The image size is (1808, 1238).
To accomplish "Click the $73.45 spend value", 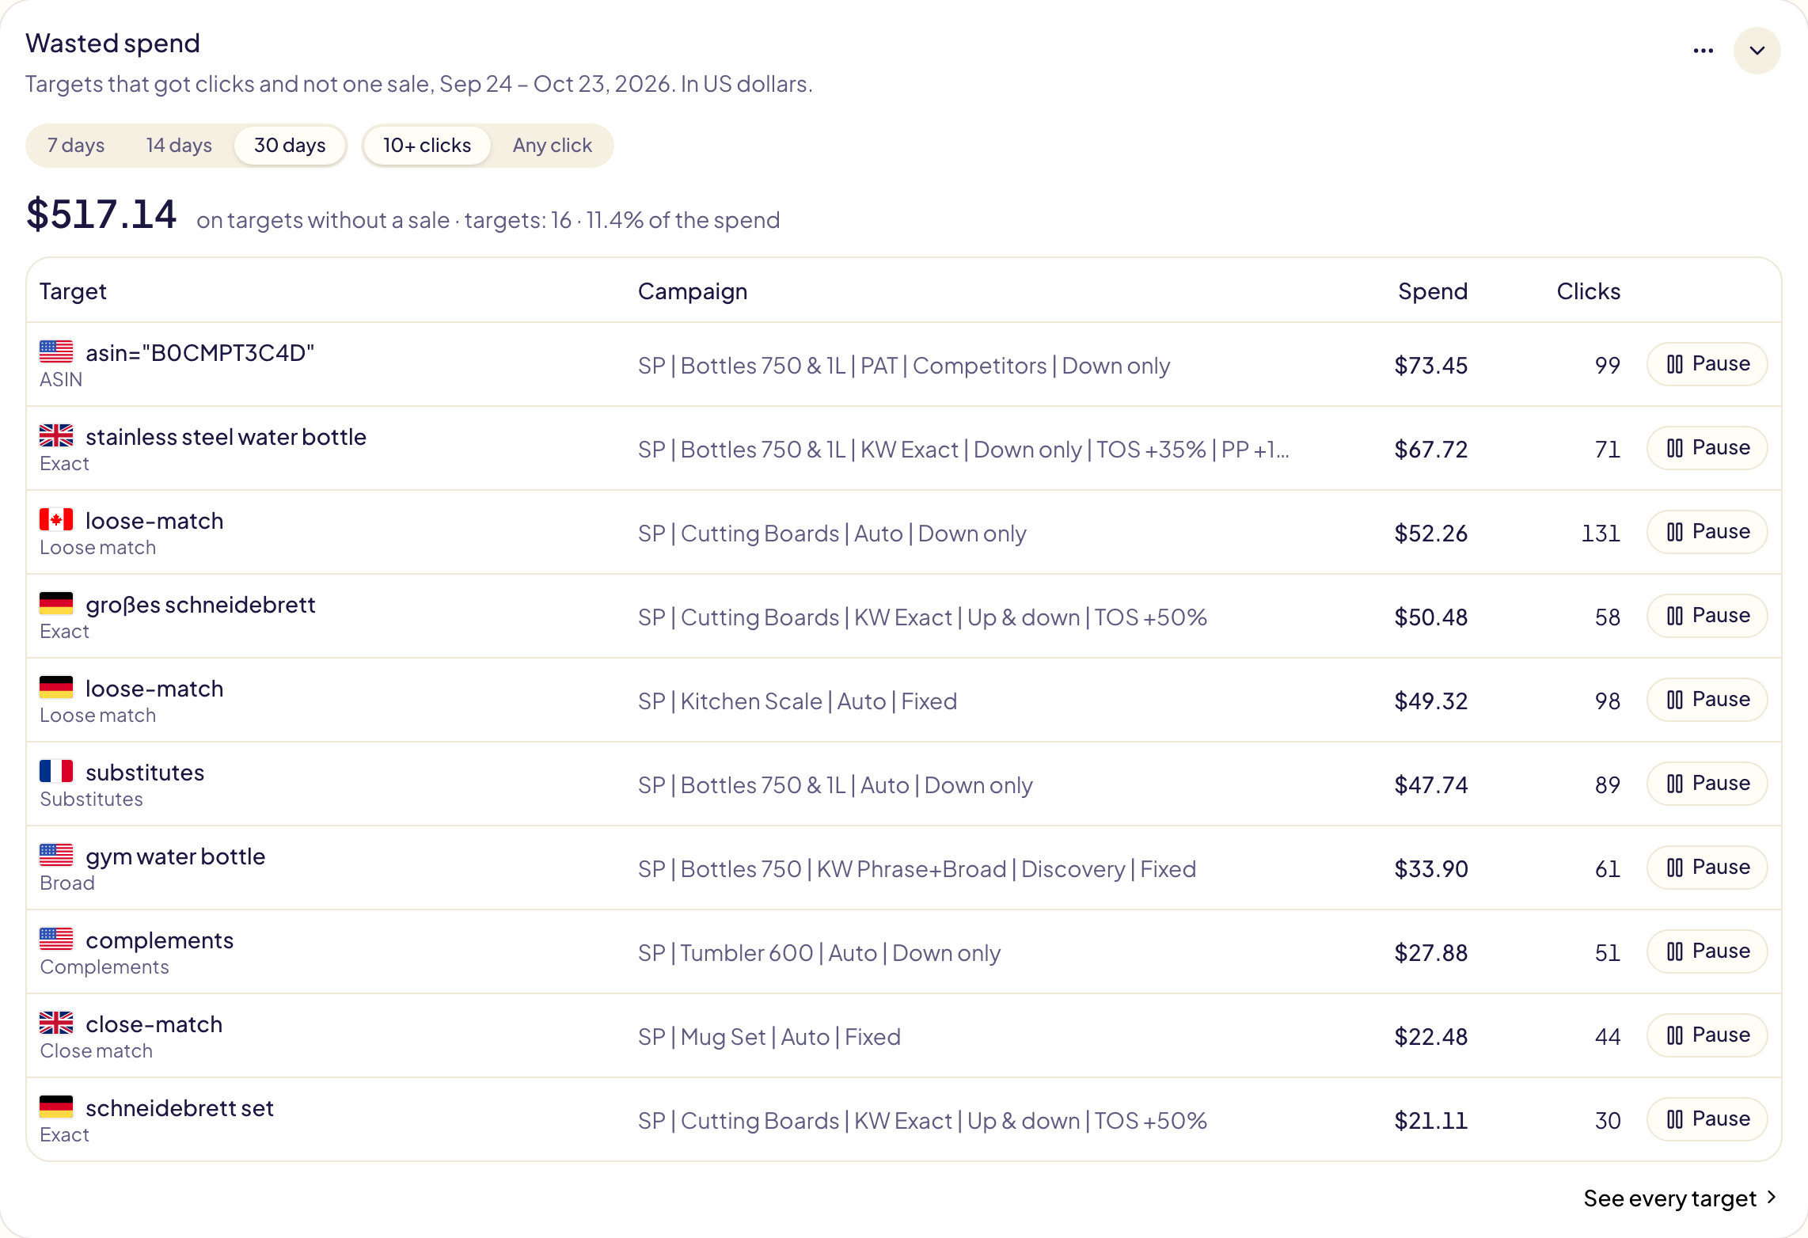I will [1431, 366].
